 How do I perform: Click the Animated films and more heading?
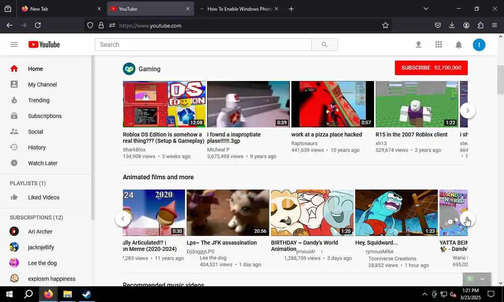click(158, 177)
